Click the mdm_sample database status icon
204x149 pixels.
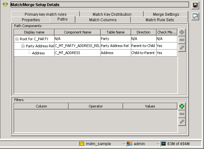click(82, 144)
